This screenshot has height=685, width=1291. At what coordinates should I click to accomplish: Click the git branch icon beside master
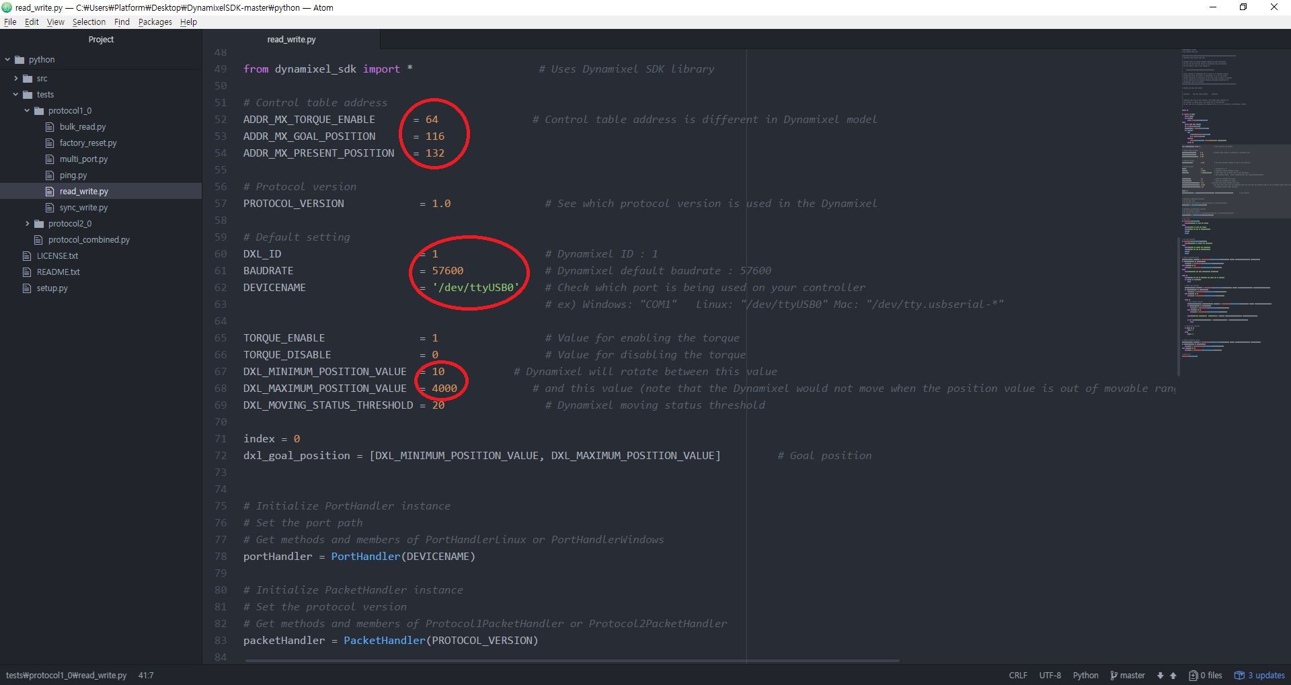pos(1113,676)
